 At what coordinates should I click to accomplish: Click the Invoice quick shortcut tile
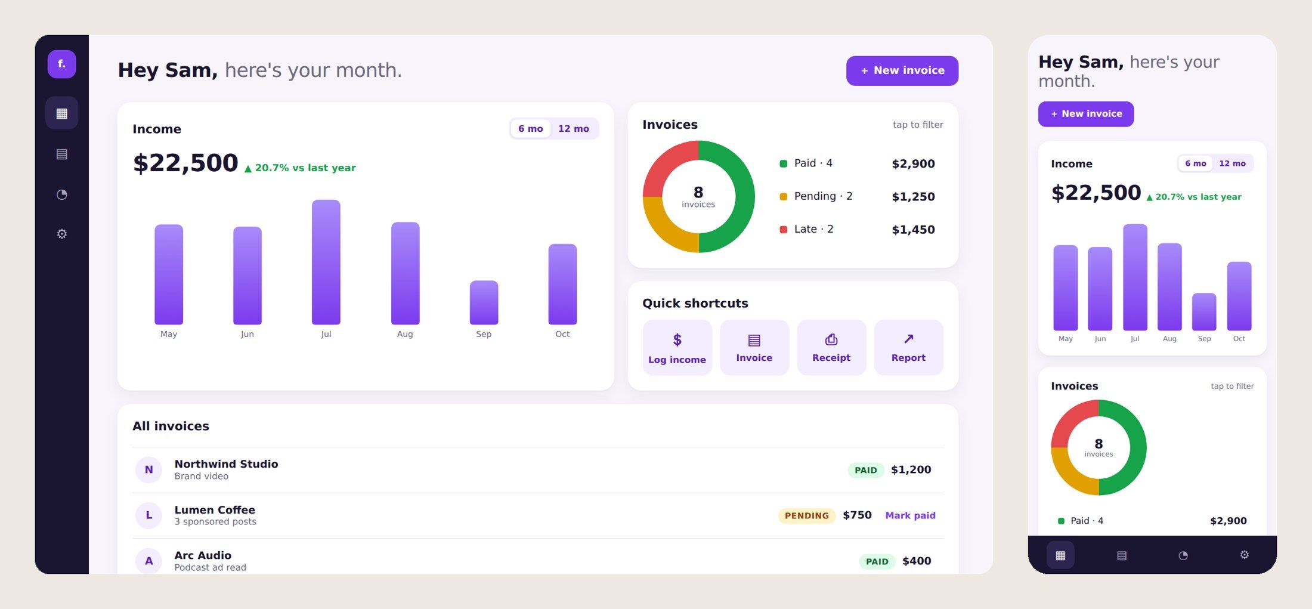click(754, 348)
